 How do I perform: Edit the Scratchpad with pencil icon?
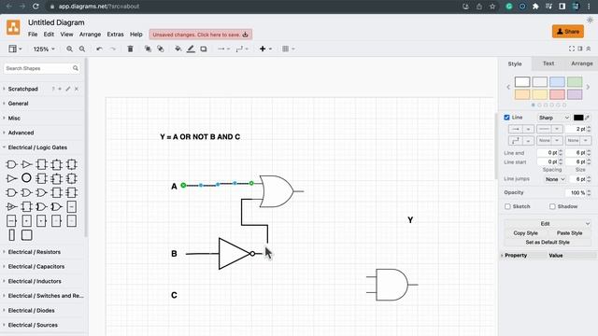point(68,89)
